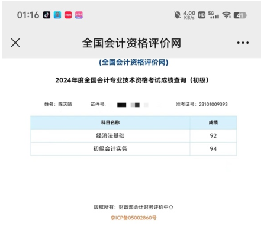
Task: Close the webpage with the X icon
Action: click(x=15, y=43)
